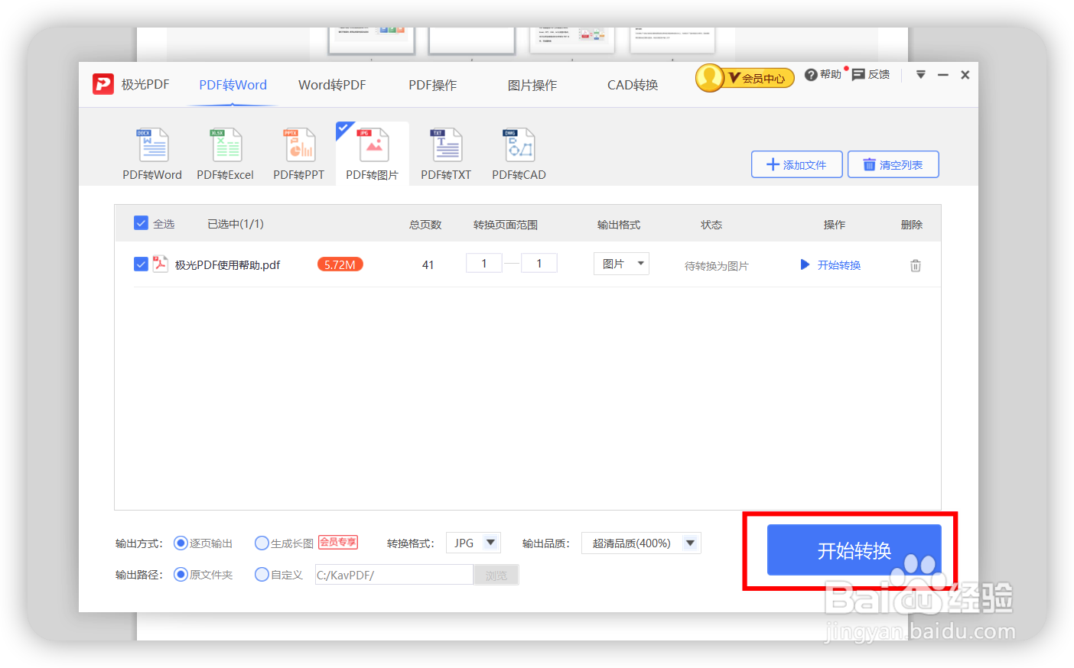The width and height of the screenshot is (1074, 668).
Task: Click the 极光PDF red logo icon
Action: [103, 84]
